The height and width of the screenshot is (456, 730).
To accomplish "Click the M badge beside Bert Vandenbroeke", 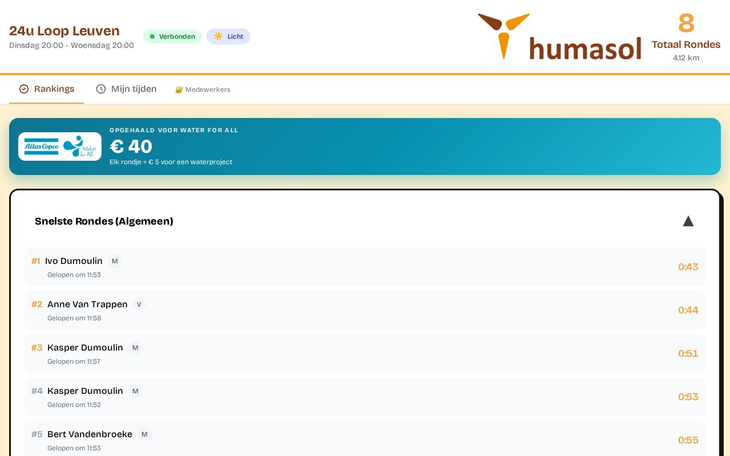I will tap(144, 434).
